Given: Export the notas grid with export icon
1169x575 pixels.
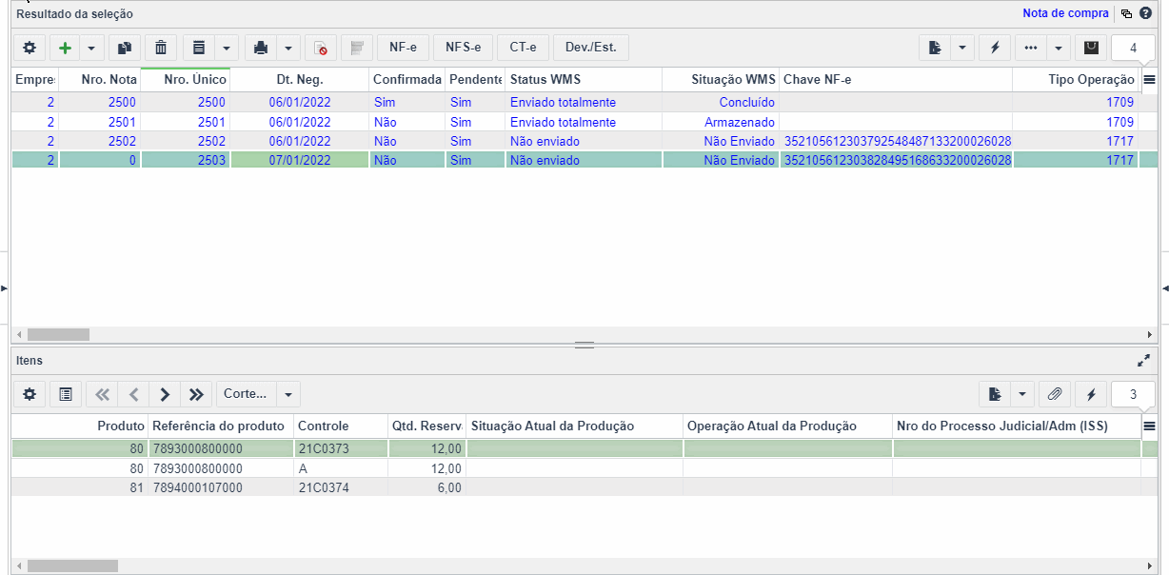Looking at the screenshot, I should (935, 48).
